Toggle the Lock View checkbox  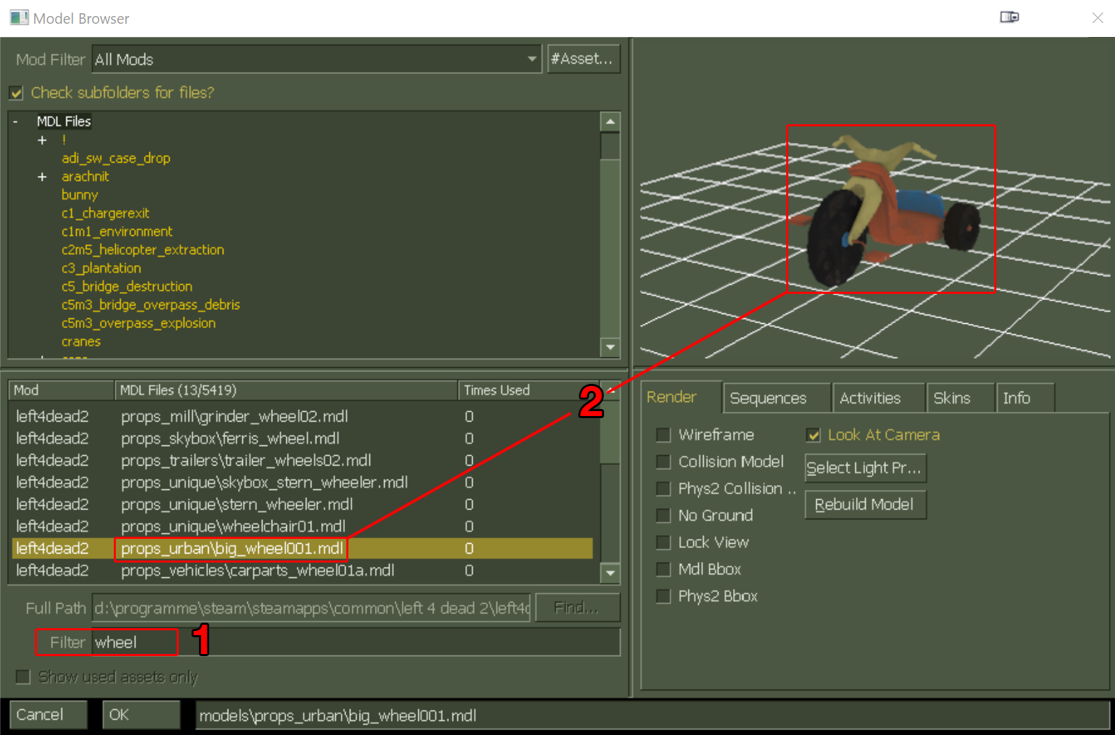[663, 542]
